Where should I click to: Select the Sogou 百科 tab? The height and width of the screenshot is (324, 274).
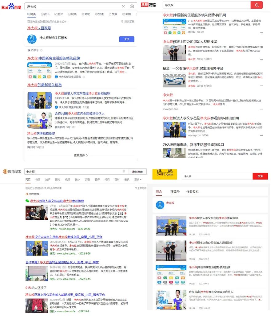[x=117, y=180]
